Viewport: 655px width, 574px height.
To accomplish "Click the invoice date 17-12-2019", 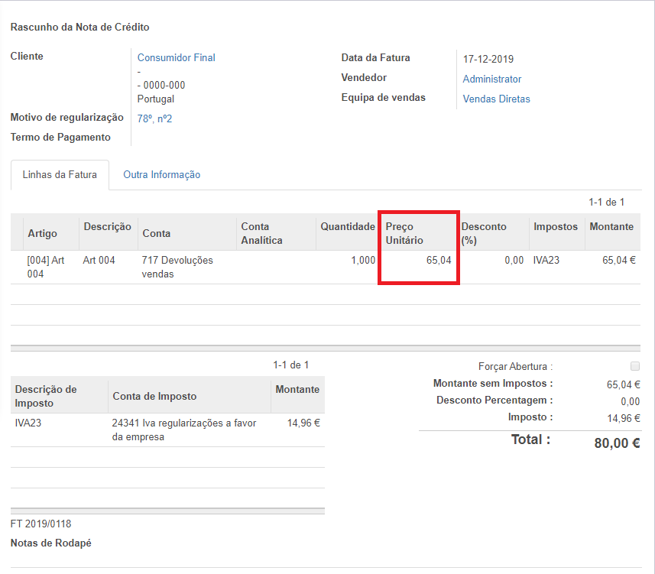I will (x=488, y=59).
